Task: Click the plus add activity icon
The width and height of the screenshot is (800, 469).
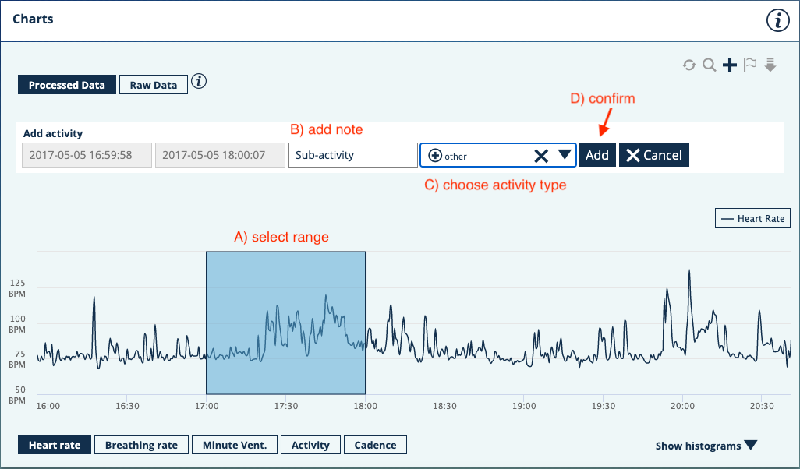Action: point(730,65)
